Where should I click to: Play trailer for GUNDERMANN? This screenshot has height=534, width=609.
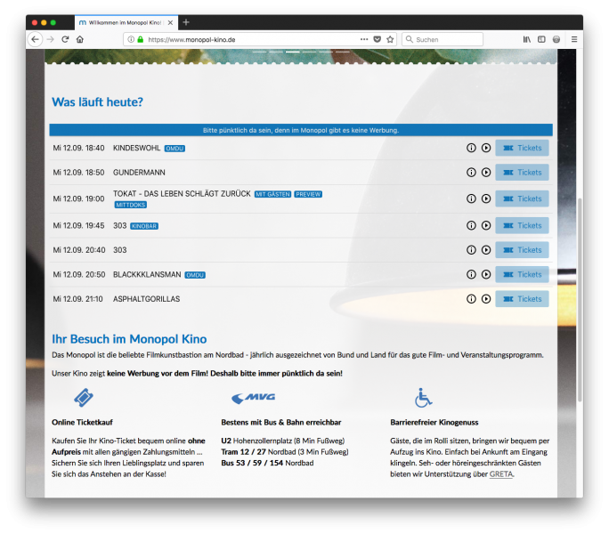[x=486, y=173]
